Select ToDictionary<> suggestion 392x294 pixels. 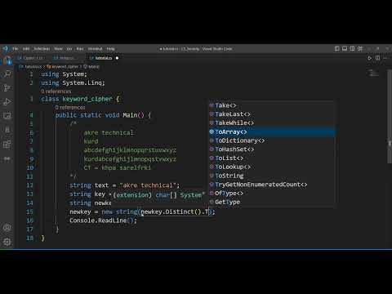pos(272,140)
